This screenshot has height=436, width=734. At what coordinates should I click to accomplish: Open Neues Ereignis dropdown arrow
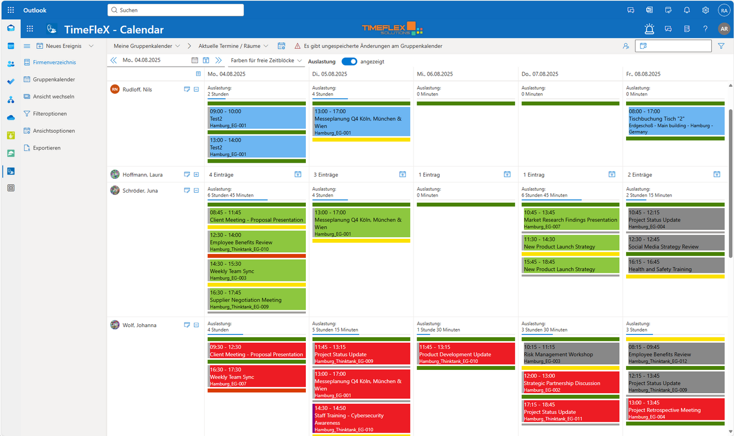pyautogui.click(x=91, y=46)
